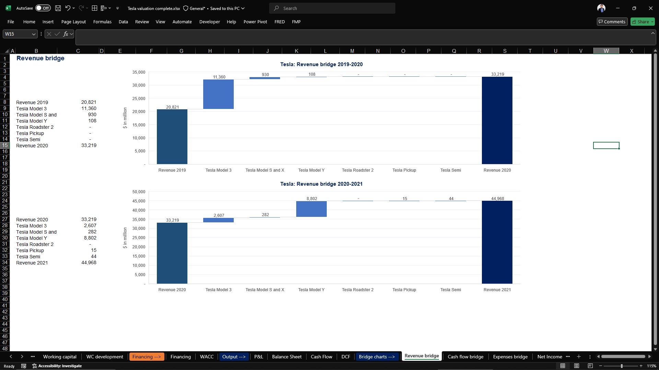Open the Name Box dropdown arrow
Image resolution: width=659 pixels, height=370 pixels.
coord(34,34)
